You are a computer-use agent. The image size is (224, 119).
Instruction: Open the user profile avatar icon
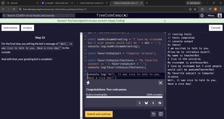tap(220, 15)
